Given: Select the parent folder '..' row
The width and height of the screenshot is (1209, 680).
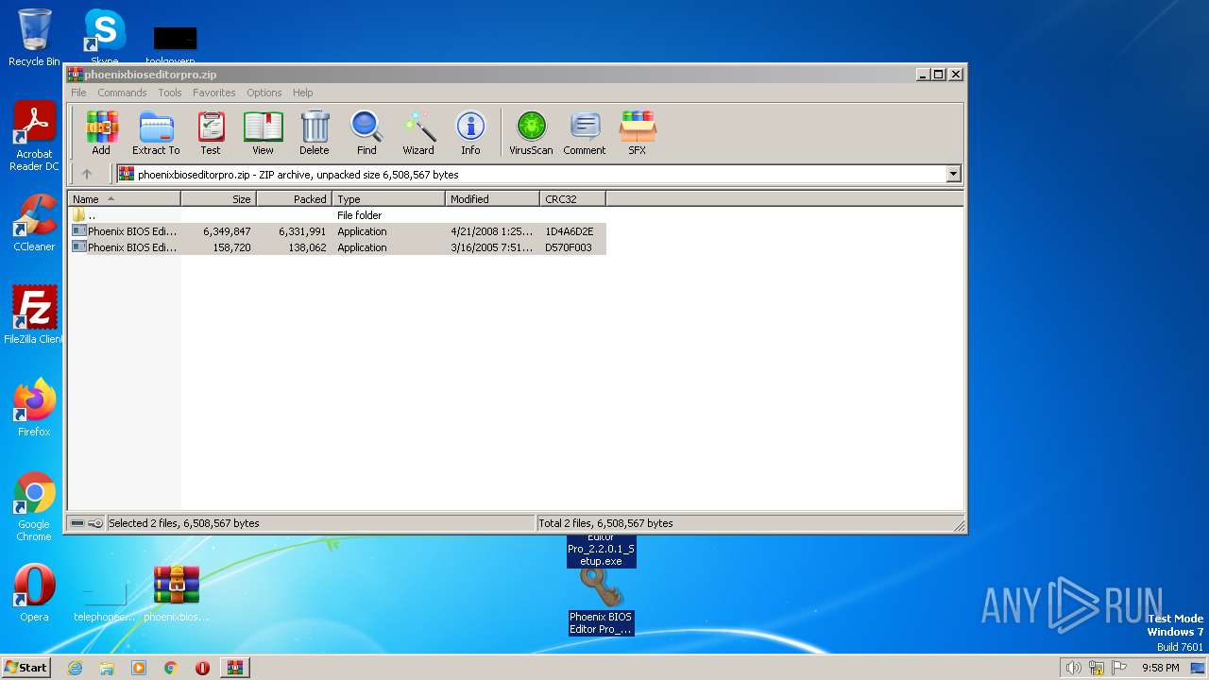Looking at the screenshot, I should tap(337, 215).
